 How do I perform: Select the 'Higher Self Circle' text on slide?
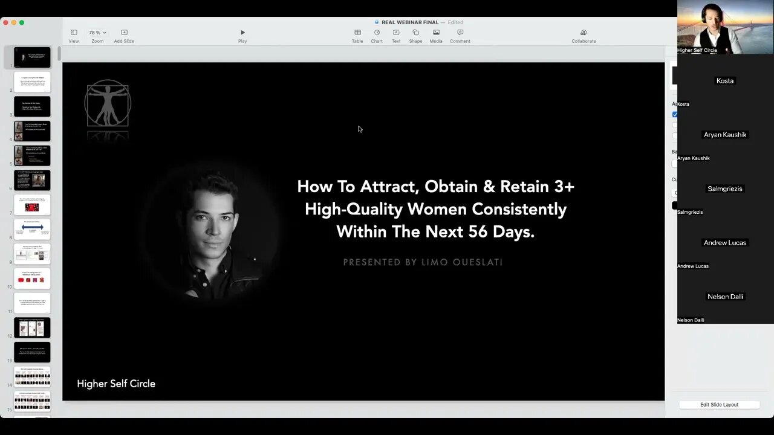pyautogui.click(x=116, y=384)
